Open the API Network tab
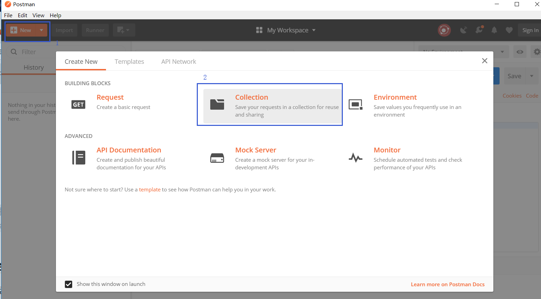The height and width of the screenshot is (299, 541). [x=178, y=61]
